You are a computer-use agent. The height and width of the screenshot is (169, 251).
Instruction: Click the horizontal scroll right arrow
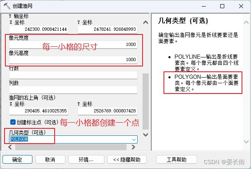[133, 147]
